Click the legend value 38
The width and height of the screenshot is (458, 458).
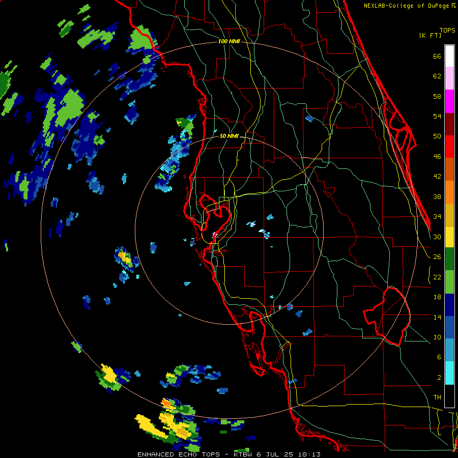437,196
